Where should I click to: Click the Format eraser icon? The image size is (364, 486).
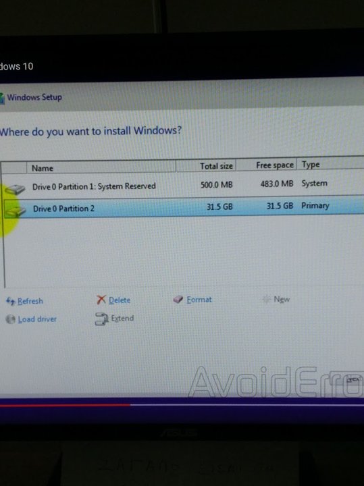pos(178,300)
